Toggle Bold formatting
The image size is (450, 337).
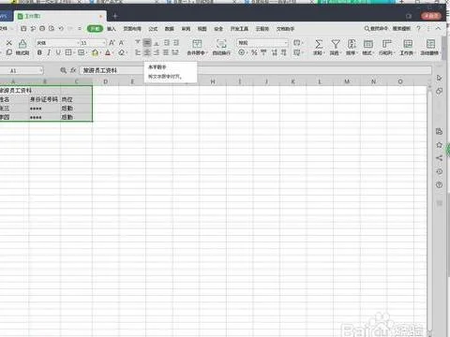tap(39, 52)
